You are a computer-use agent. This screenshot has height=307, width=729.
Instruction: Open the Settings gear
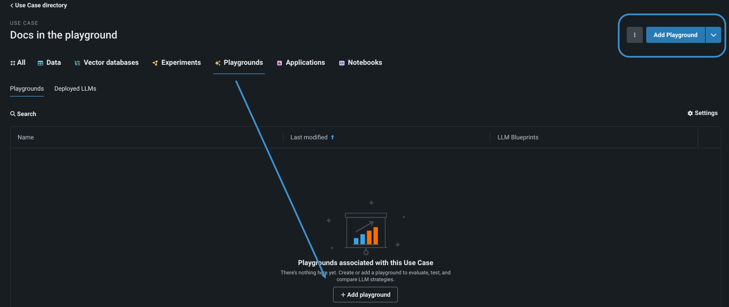pos(690,113)
